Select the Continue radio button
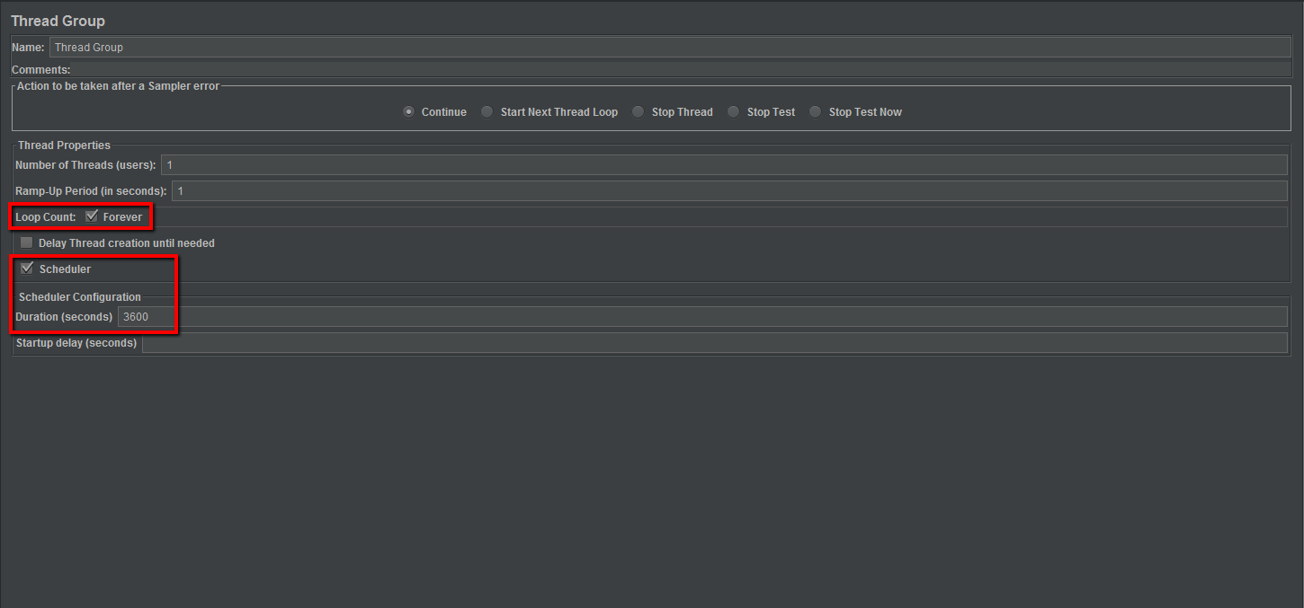 click(x=409, y=112)
